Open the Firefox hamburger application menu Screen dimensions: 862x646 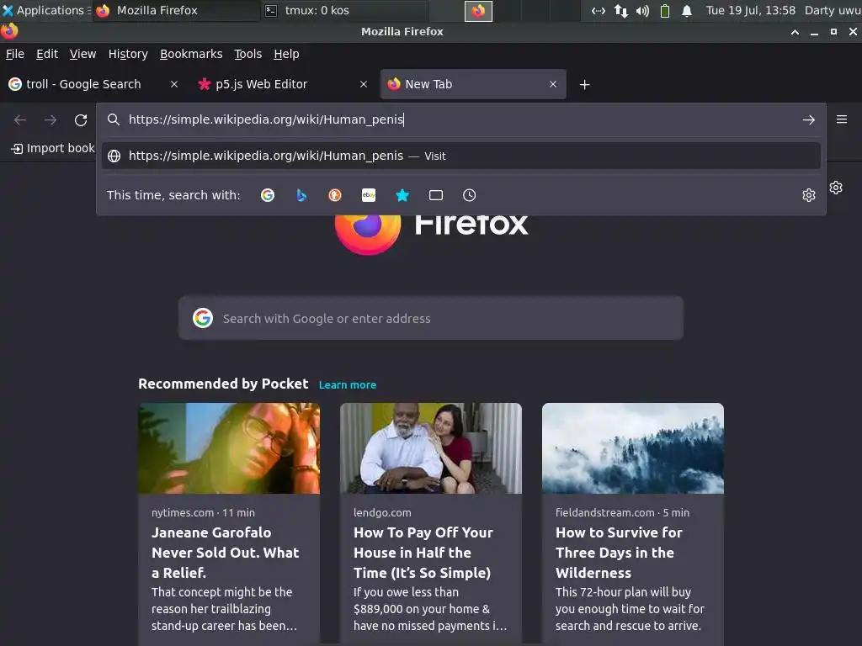842,119
